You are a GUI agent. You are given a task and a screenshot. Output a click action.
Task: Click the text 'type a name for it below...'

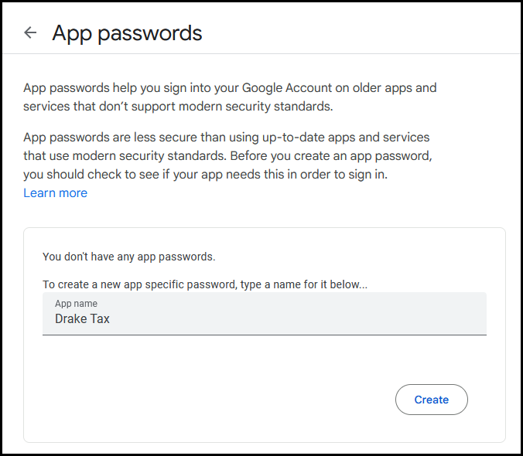(303, 284)
